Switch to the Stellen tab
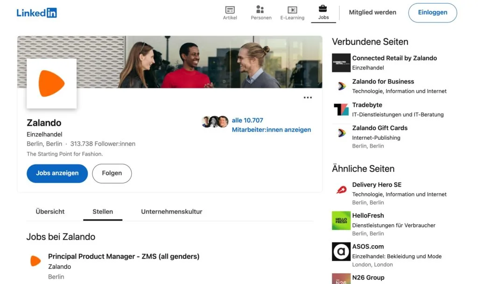The height and width of the screenshot is (284, 478). (x=103, y=212)
